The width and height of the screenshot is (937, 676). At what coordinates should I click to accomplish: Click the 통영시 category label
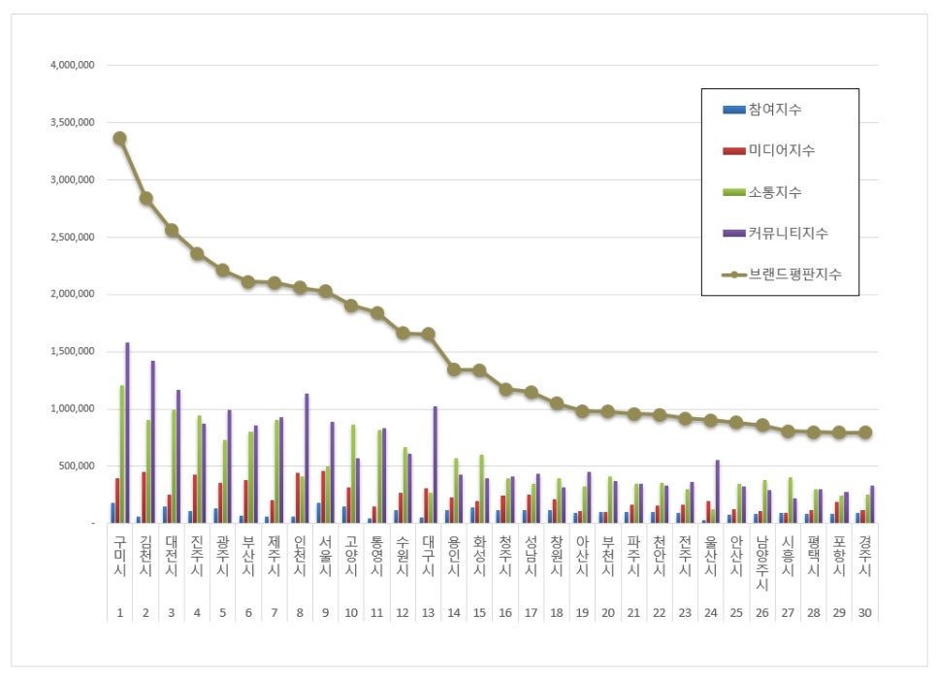click(377, 556)
